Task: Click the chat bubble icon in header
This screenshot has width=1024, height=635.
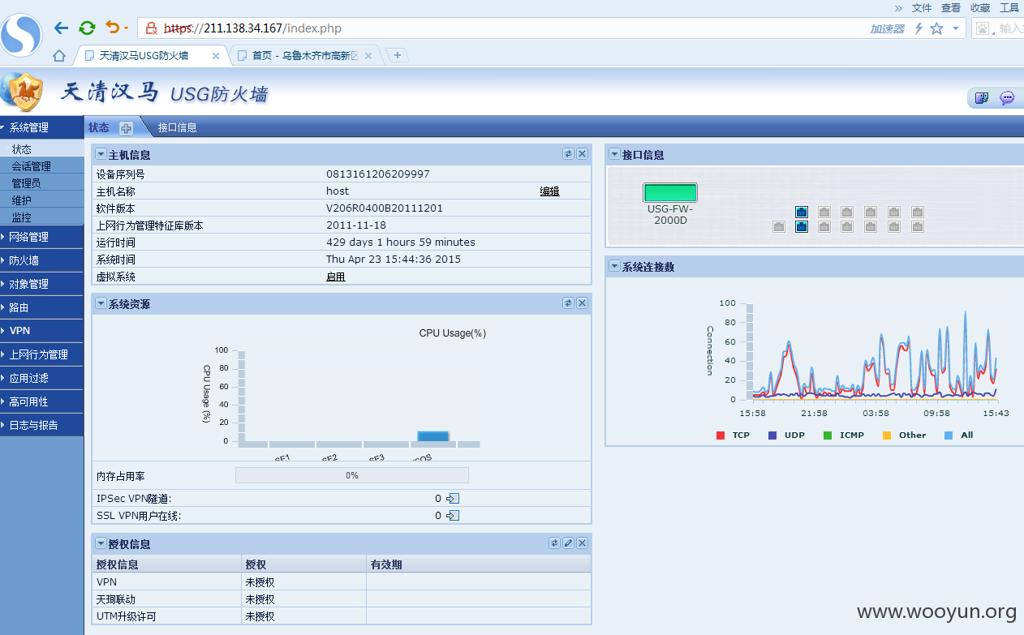Action: (1007, 98)
